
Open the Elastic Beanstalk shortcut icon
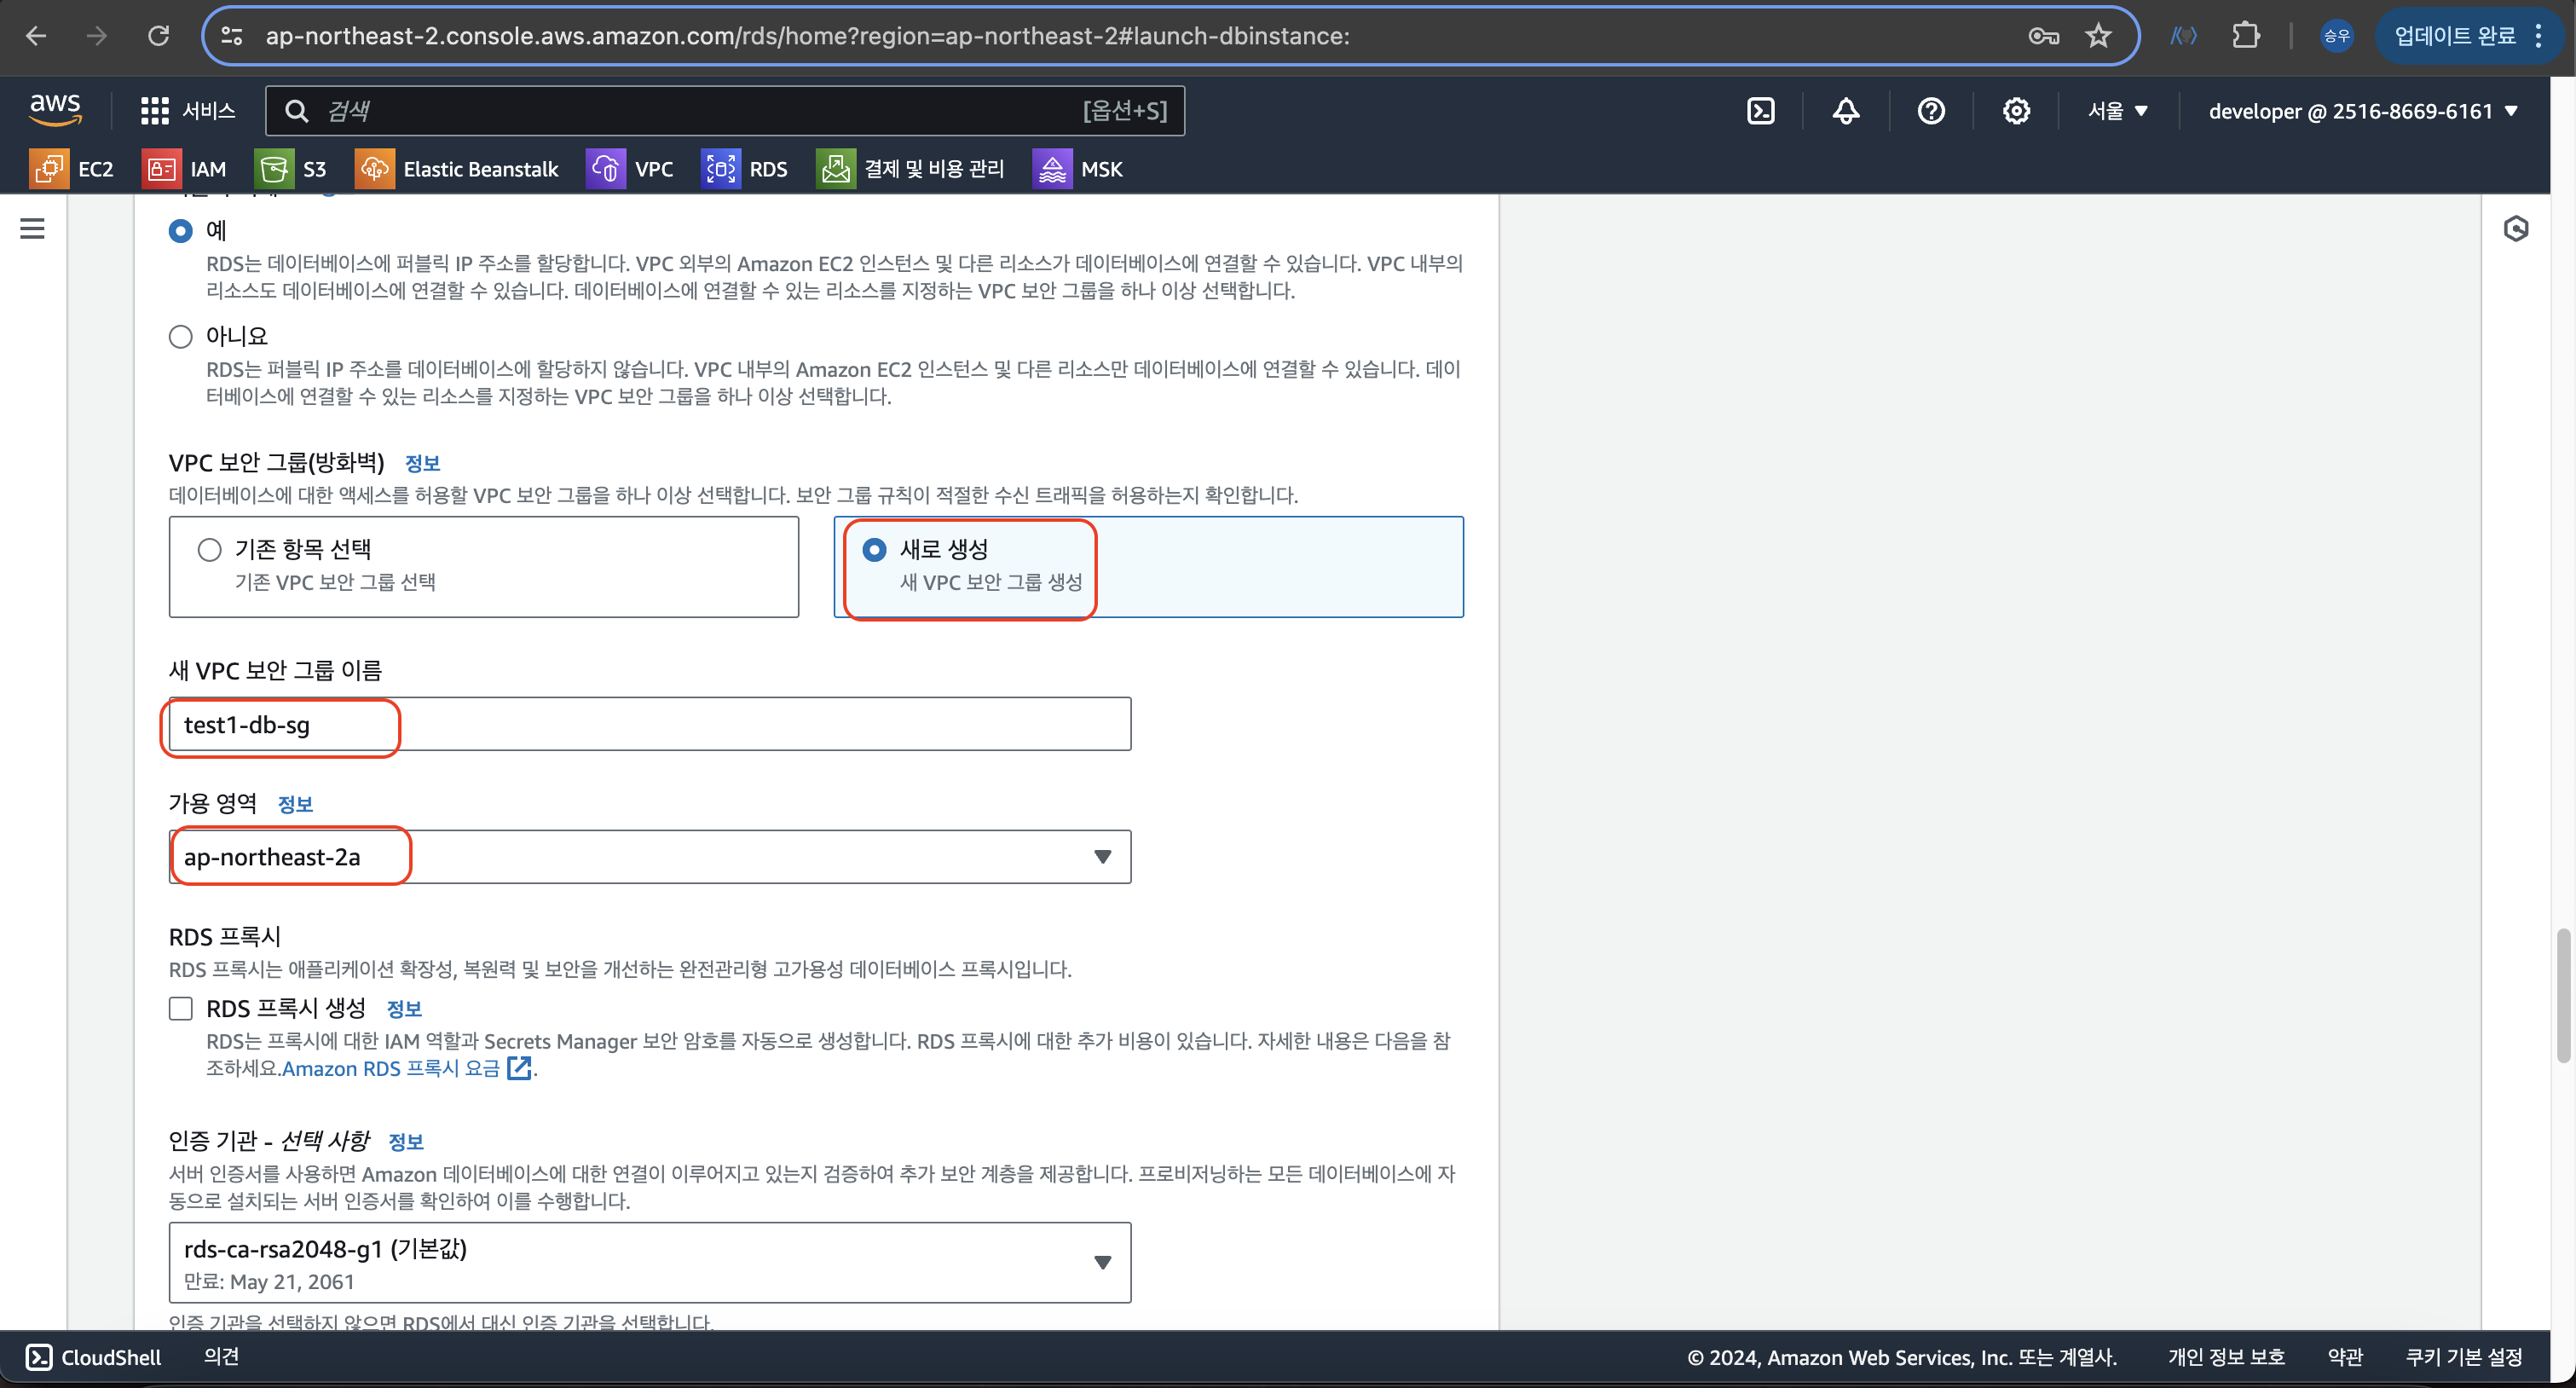click(x=374, y=169)
